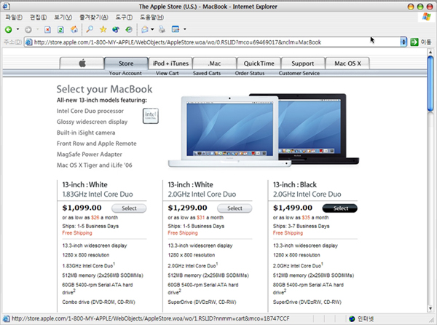Viewport: 437px width, 325px height.
Task: Click the IE icon in the title bar
Action: click(6, 6)
